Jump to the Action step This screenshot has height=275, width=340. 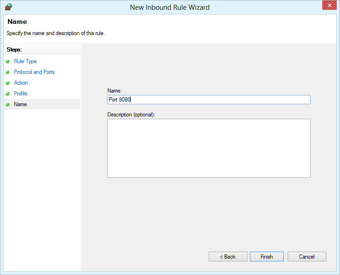[x=21, y=83]
